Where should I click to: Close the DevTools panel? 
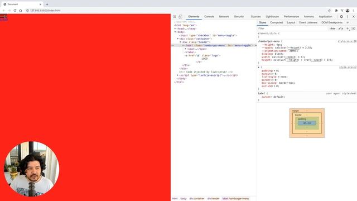pos(353,17)
